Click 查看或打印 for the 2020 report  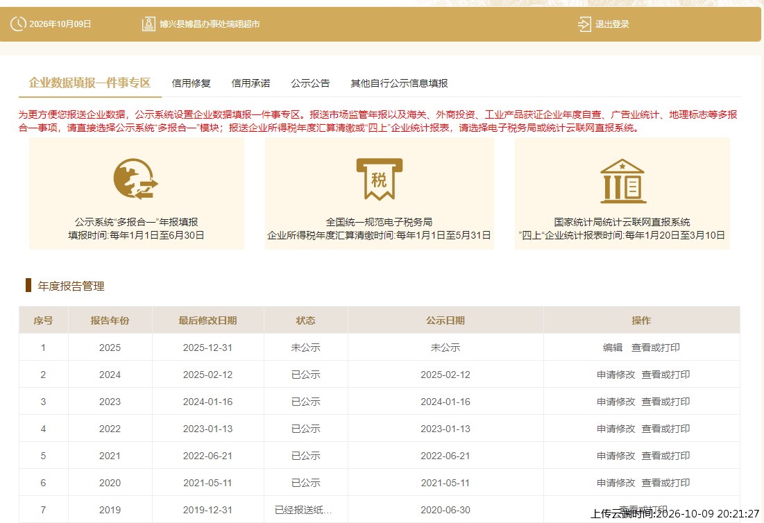click(665, 483)
